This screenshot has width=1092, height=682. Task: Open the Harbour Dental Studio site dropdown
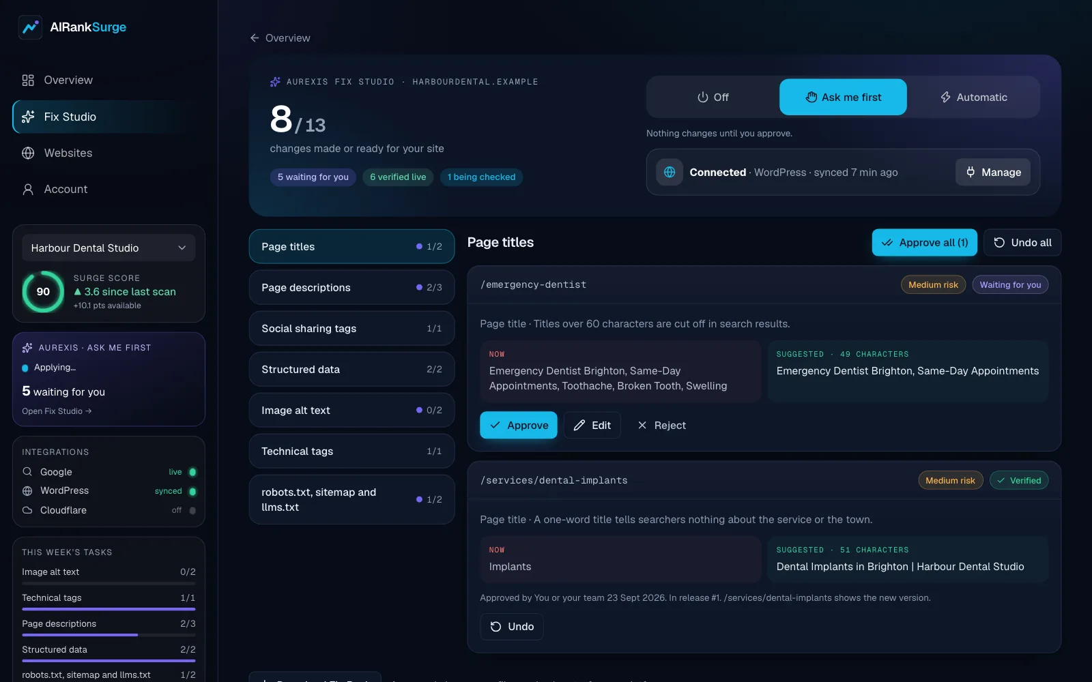click(109, 248)
